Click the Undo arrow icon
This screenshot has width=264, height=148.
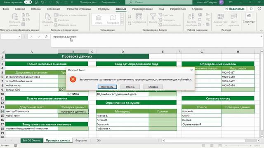[42, 2]
